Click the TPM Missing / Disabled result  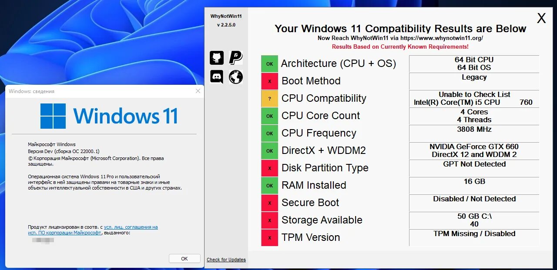click(474, 237)
